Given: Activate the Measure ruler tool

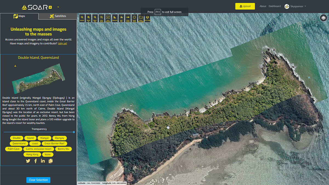Looking at the screenshot, I should pos(115,18).
